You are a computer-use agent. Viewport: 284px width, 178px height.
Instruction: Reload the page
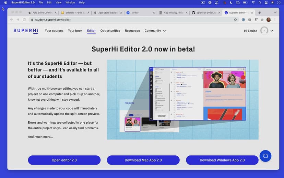24,20
